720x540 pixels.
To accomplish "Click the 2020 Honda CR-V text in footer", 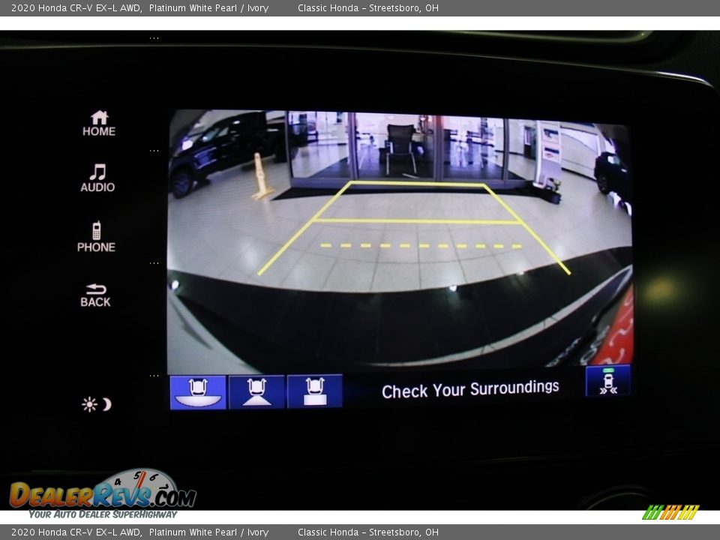I will click(76, 532).
